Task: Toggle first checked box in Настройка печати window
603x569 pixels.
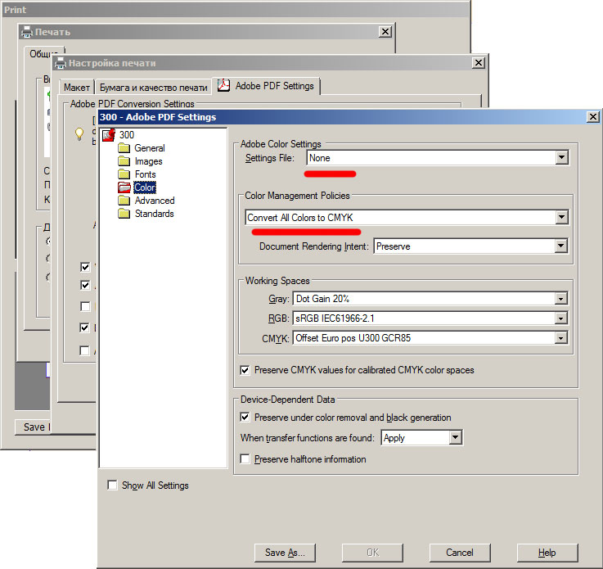Action: click(85, 267)
